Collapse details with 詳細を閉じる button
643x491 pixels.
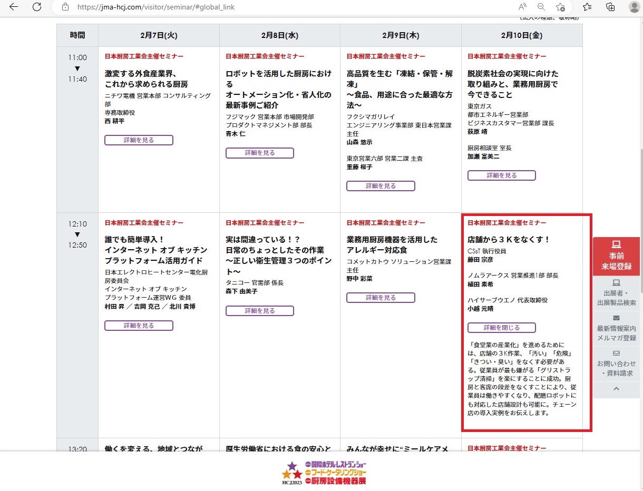coord(502,328)
